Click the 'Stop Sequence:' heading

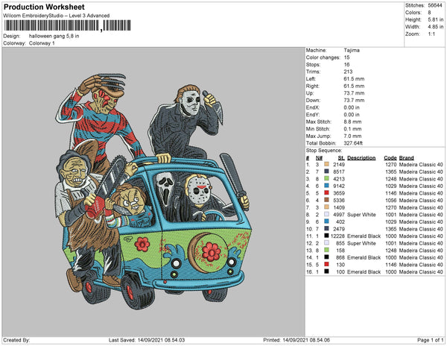point(324,151)
